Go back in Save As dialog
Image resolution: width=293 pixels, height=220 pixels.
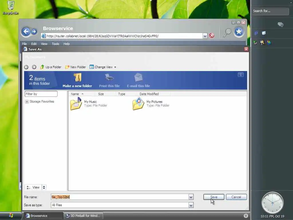(26, 67)
